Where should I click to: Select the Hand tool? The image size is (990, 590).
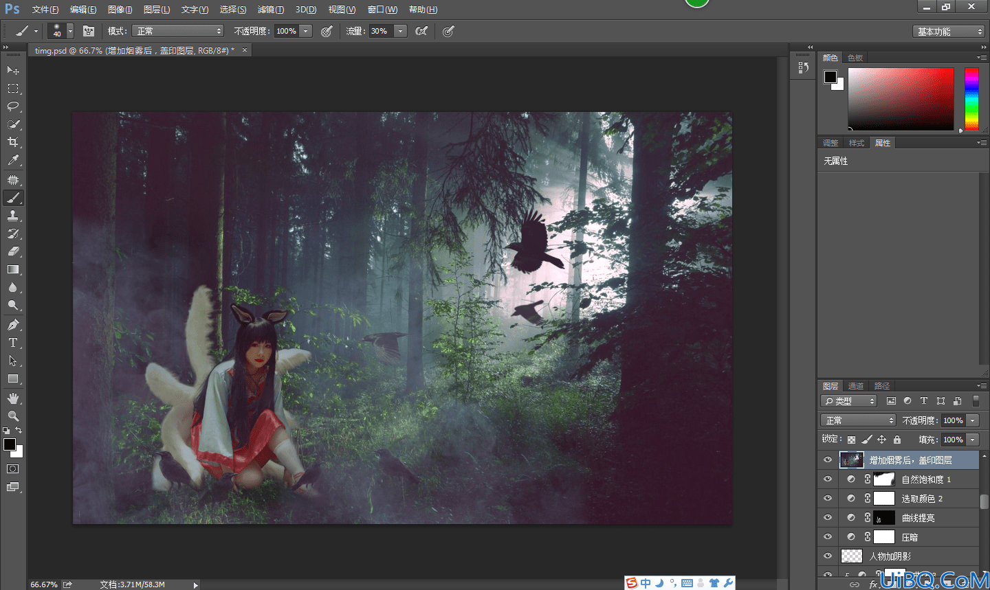pyautogui.click(x=13, y=398)
